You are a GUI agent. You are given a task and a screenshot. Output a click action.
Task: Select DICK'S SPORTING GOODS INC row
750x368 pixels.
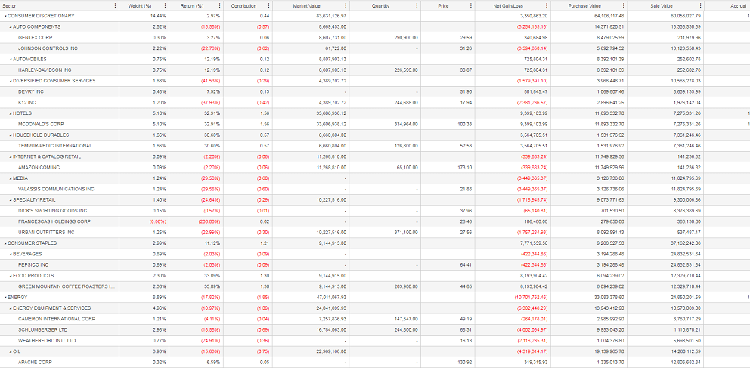click(x=375, y=211)
